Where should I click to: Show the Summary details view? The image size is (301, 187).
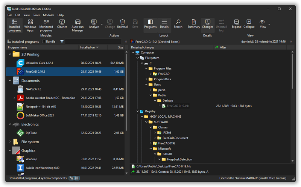pyautogui.click(x=194, y=24)
